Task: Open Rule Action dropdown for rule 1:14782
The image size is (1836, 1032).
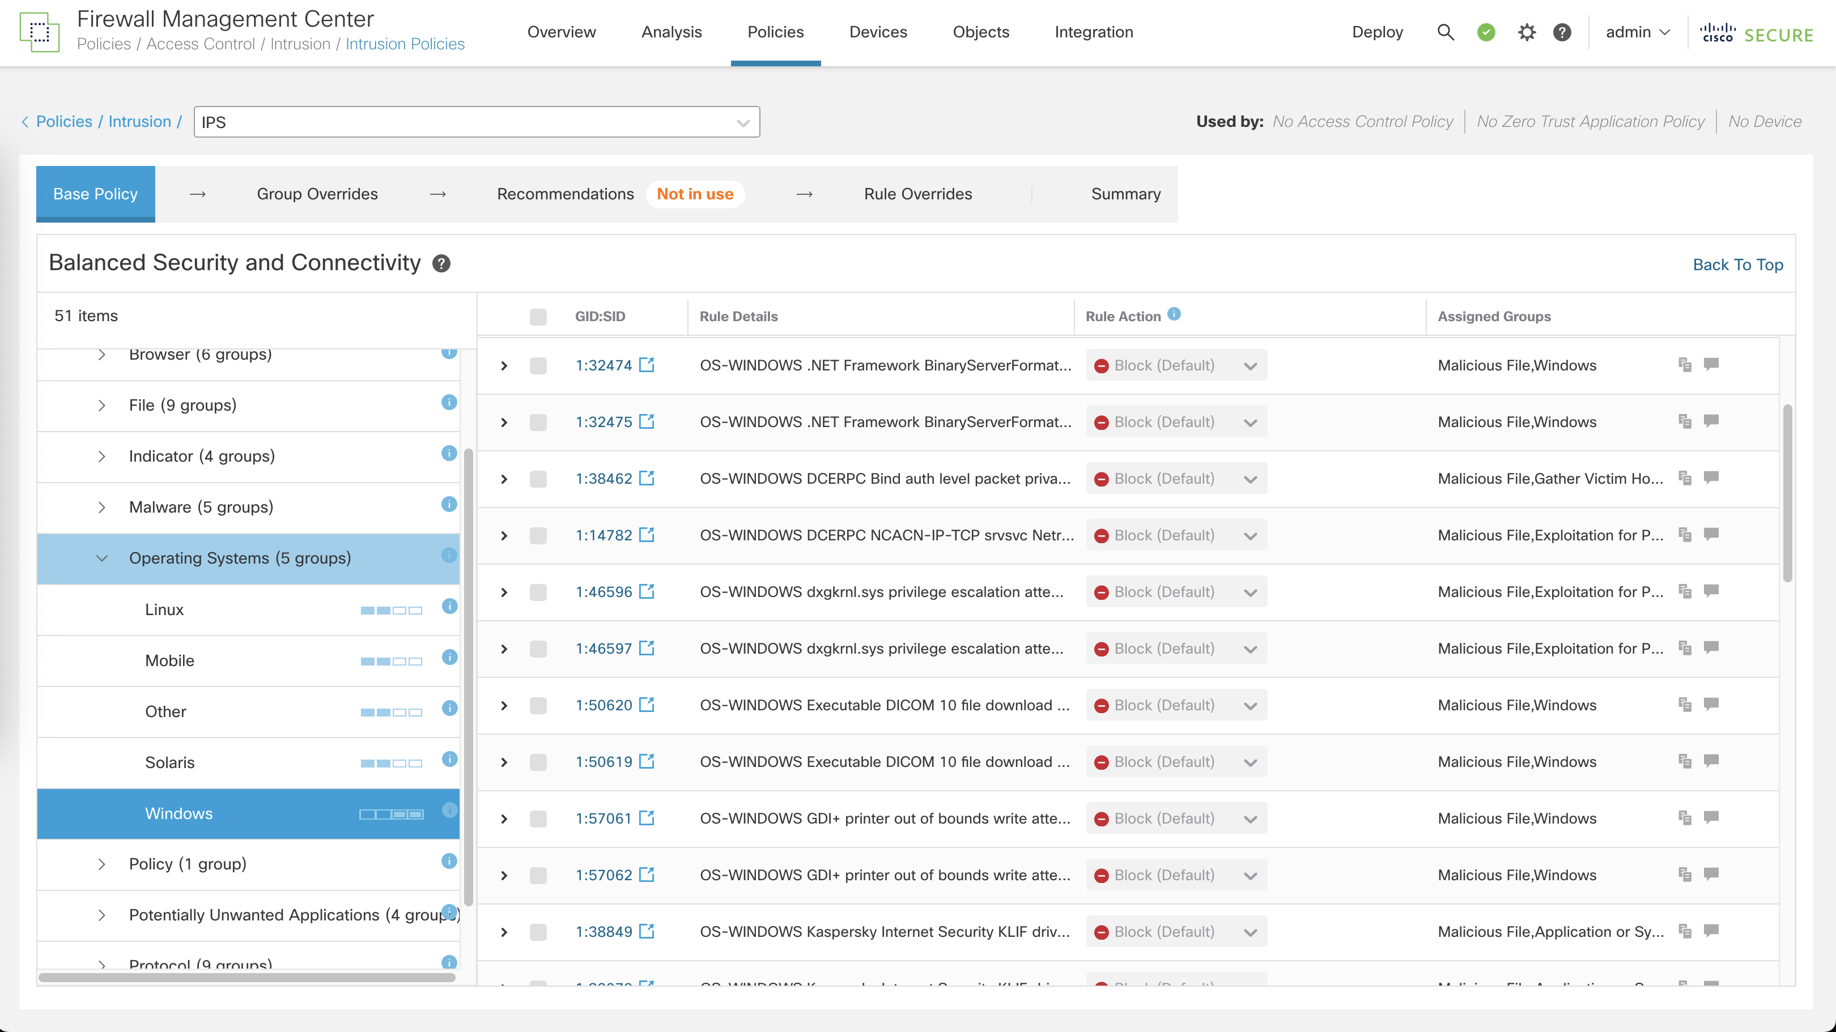Action: (1177, 536)
